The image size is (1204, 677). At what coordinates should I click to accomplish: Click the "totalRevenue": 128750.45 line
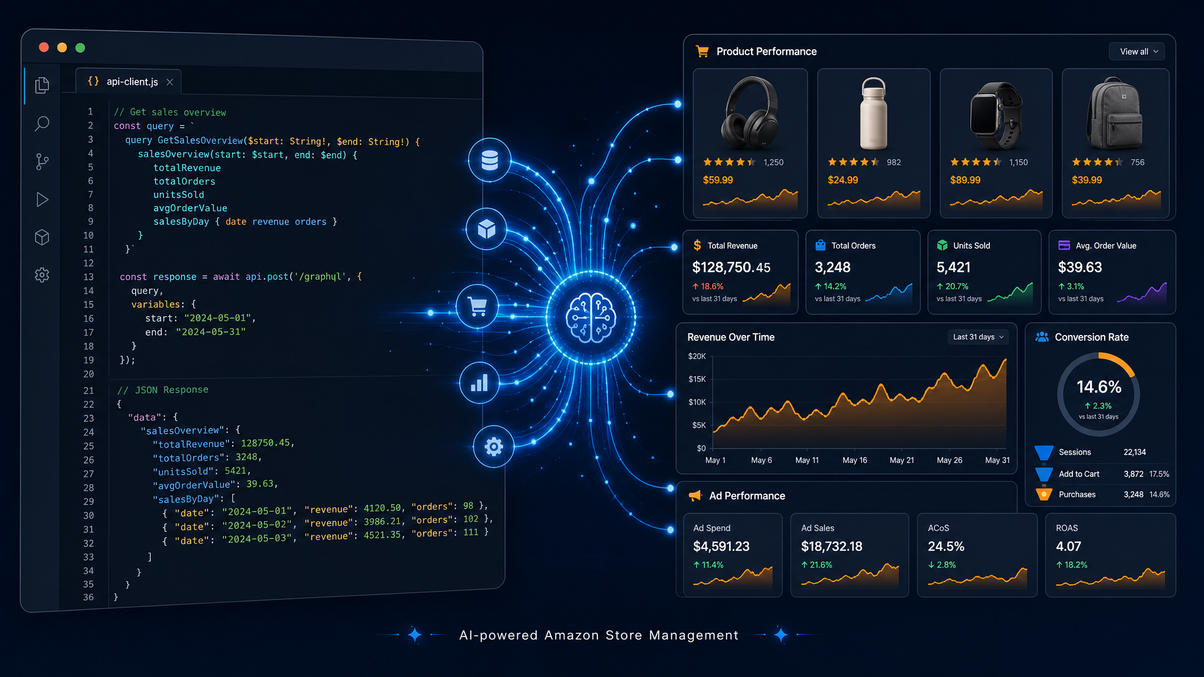223,444
